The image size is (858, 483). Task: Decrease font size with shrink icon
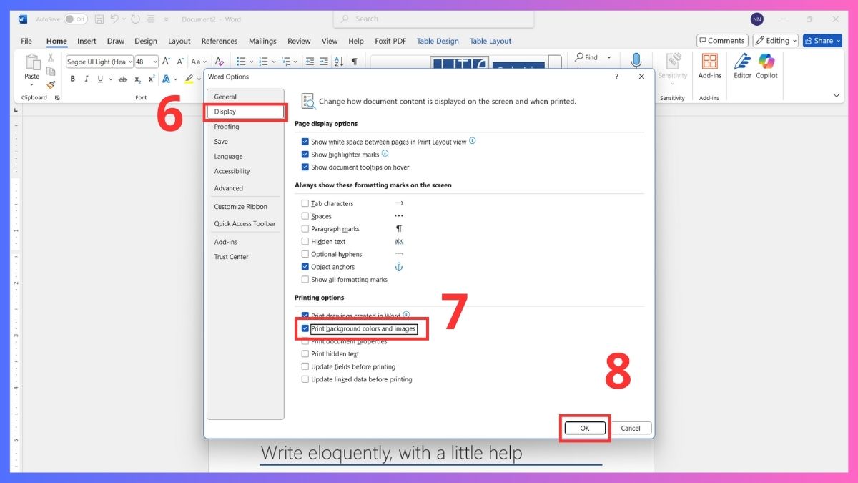point(180,62)
